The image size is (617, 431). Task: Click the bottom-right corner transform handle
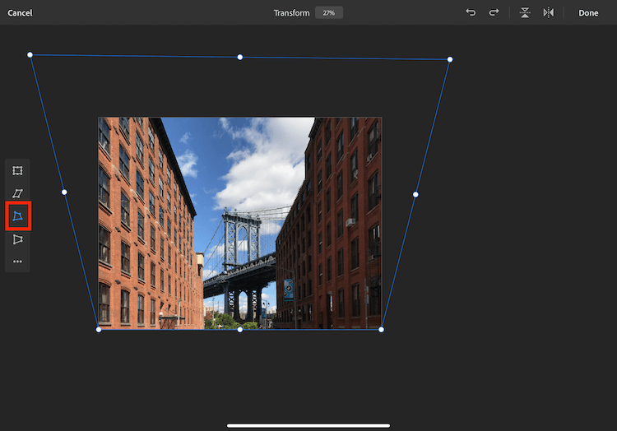point(381,330)
